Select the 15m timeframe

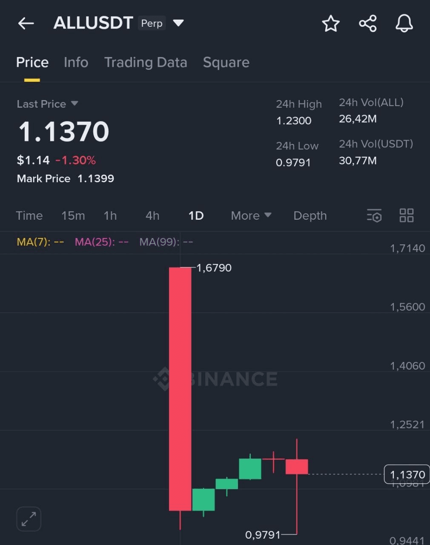point(73,215)
